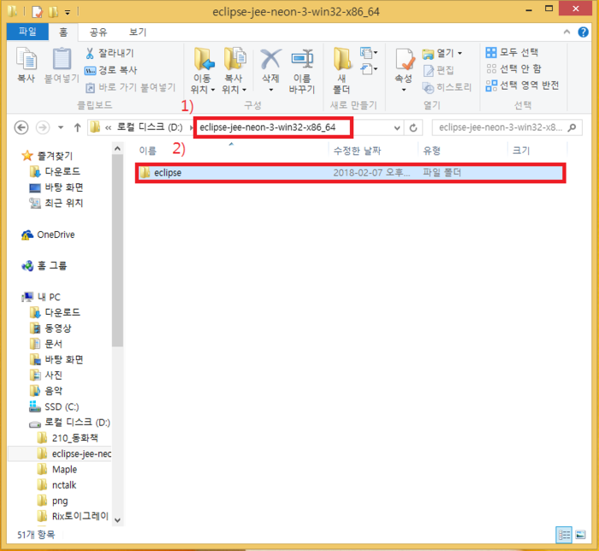Open Homegroup (홈 그룹)
Image resolution: width=599 pixels, height=551 pixels.
click(44, 266)
